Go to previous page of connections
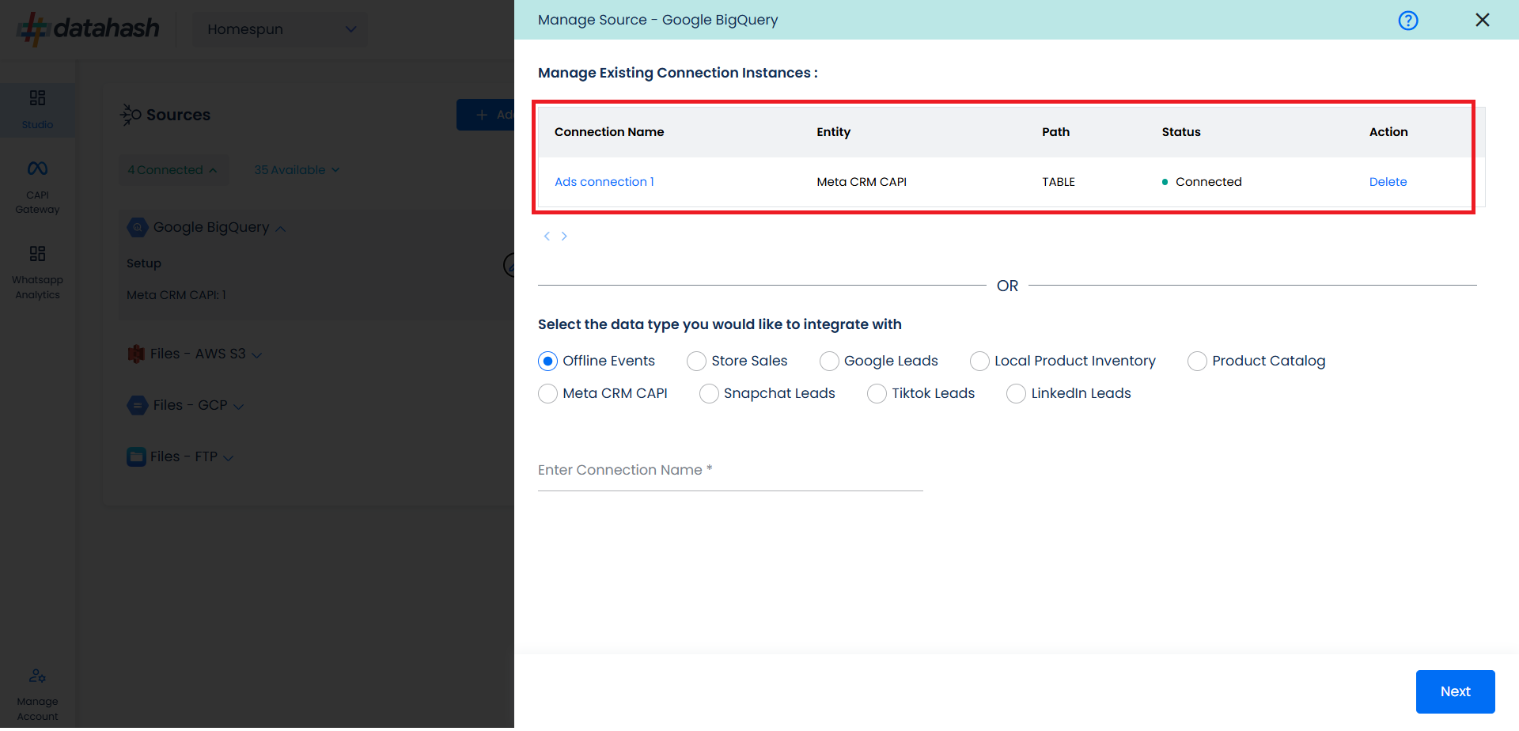 coord(547,236)
